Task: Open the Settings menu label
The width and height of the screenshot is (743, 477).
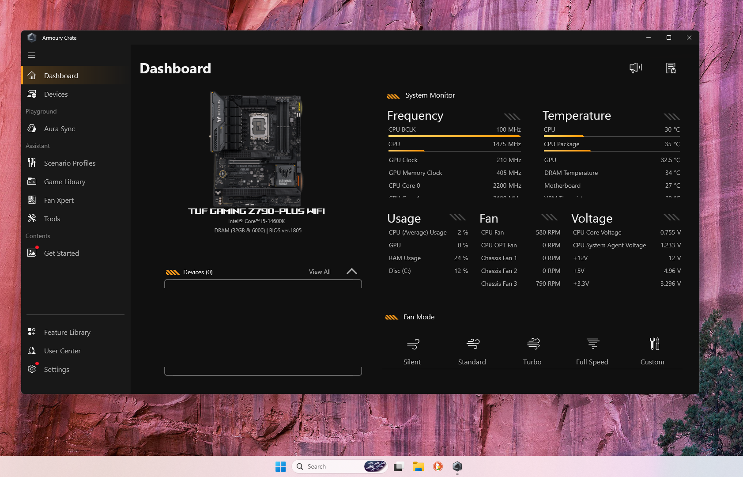Action: pyautogui.click(x=57, y=369)
